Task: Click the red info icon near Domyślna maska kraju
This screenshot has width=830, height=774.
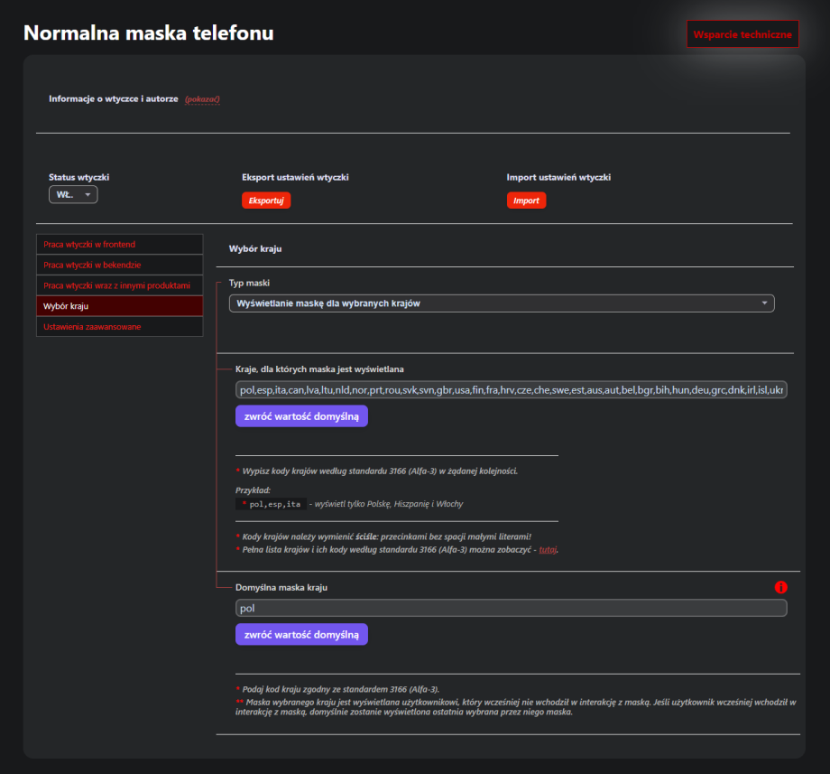Action: [x=780, y=588]
